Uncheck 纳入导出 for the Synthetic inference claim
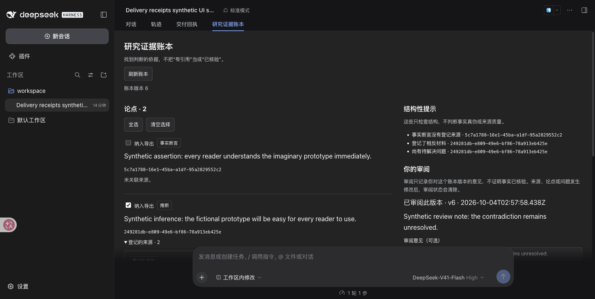 click(x=128, y=205)
